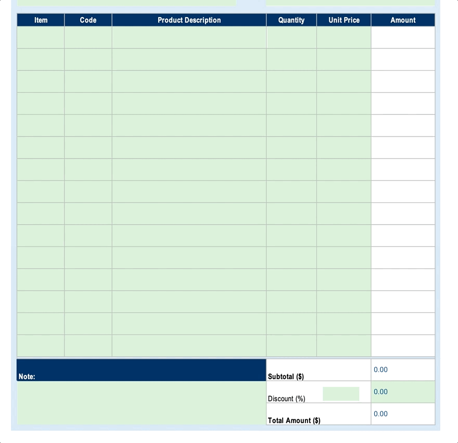The width and height of the screenshot is (458, 443).
Task: Select the Discount (%) entry box
Action: (341, 393)
